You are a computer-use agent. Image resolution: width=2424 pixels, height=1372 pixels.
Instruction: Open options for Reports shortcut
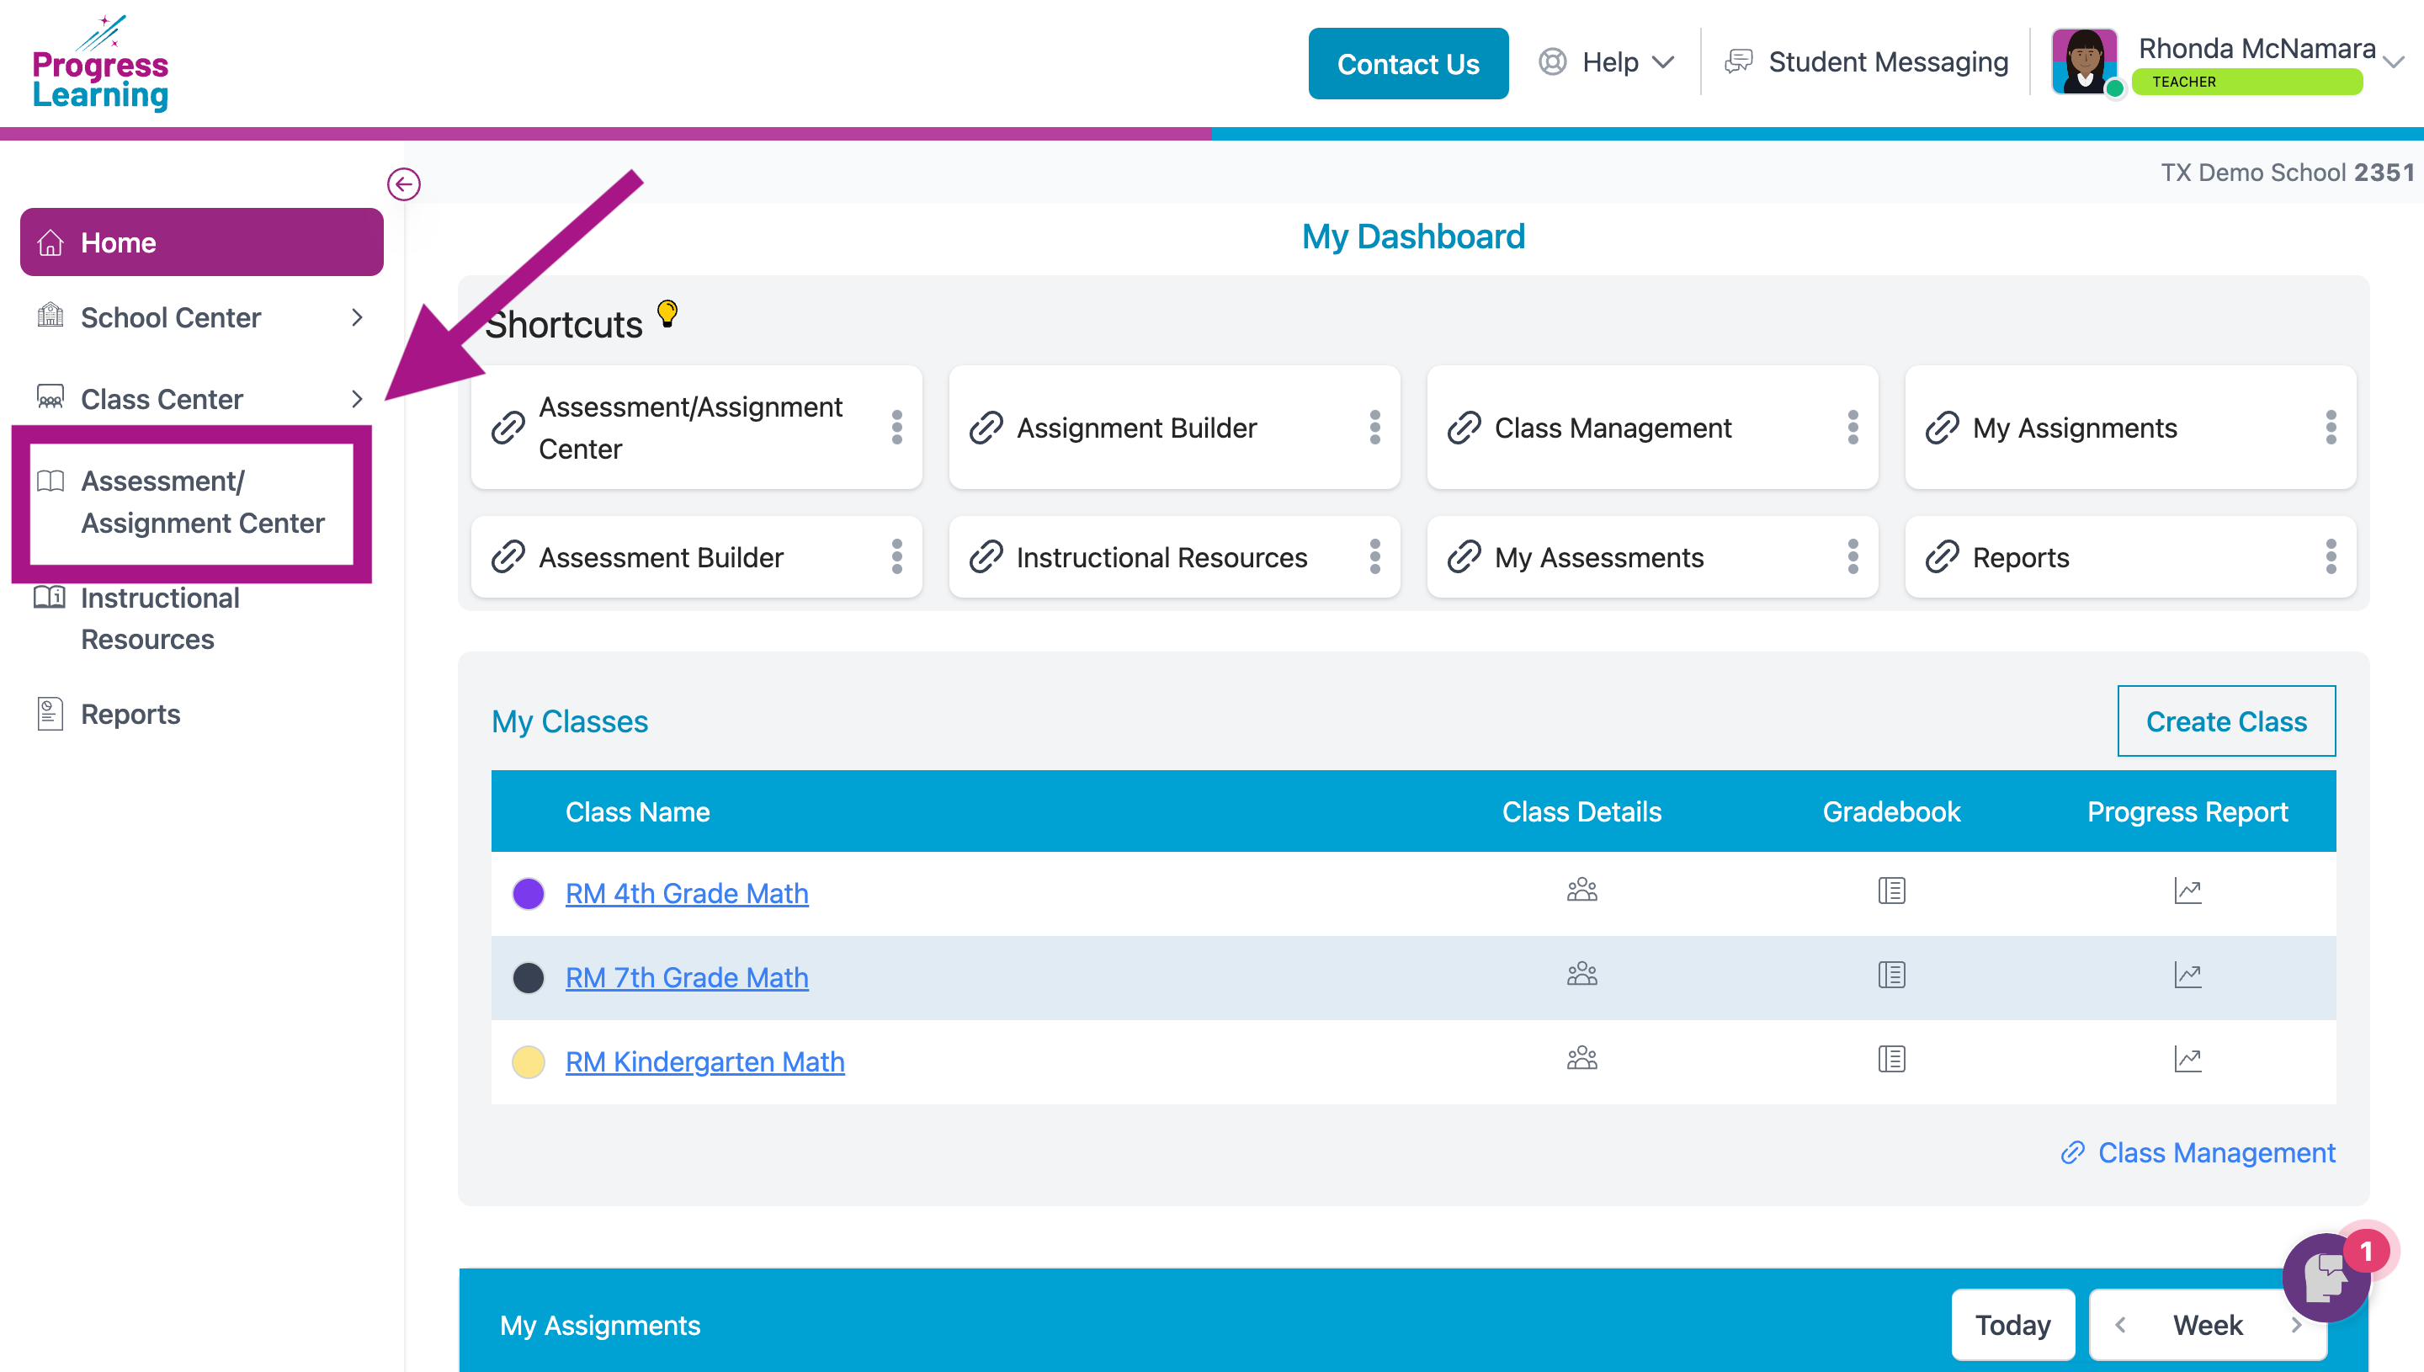click(2330, 556)
